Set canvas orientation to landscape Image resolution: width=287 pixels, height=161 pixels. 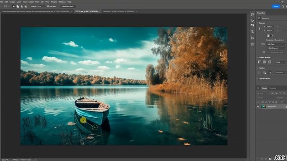click(x=272, y=35)
